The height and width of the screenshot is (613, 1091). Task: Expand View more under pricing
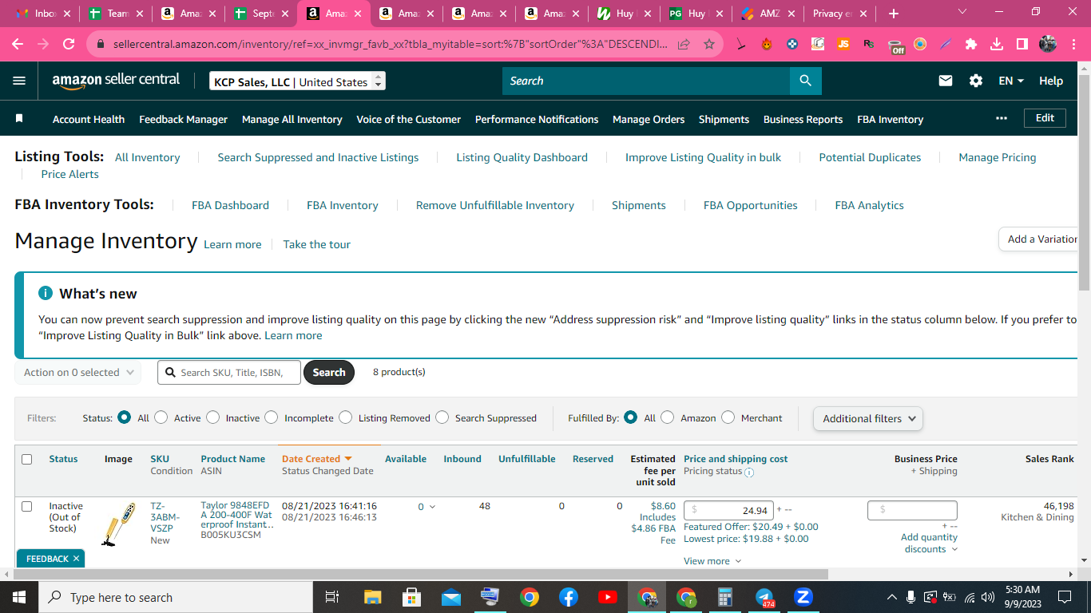(x=712, y=561)
